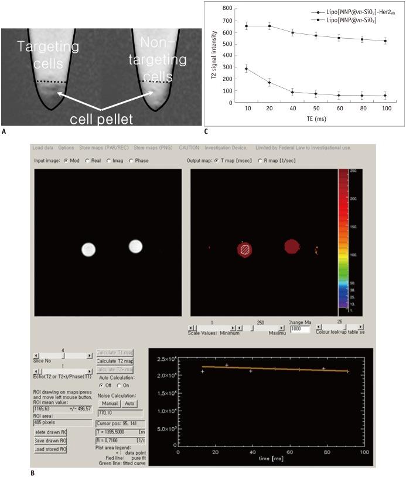Click left arrow of Colour look-up table slider

coord(319,327)
